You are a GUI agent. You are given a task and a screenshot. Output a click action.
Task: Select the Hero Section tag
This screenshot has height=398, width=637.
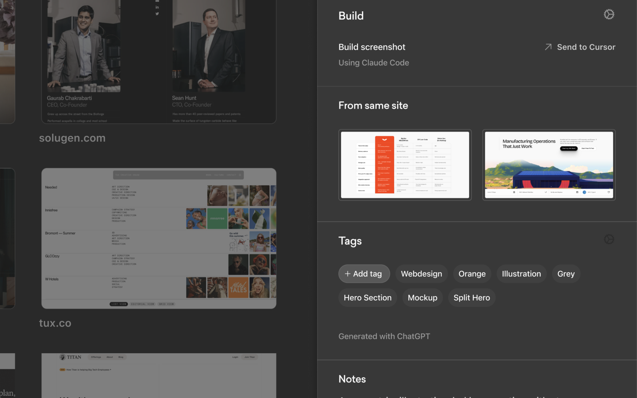tap(368, 298)
